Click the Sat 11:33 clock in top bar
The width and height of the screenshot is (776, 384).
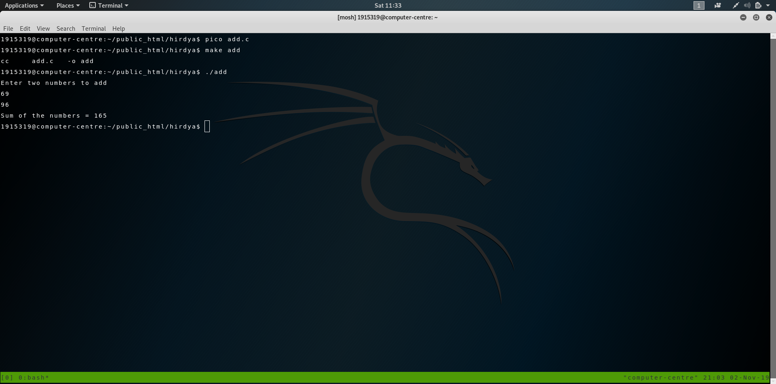(388, 5)
